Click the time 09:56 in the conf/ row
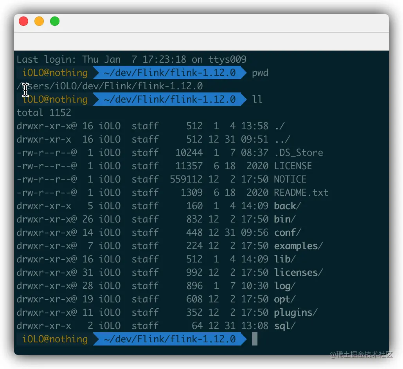The image size is (403, 369). pos(255,233)
